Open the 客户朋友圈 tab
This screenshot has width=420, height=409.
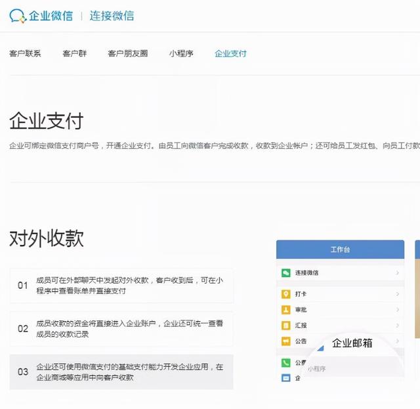tap(127, 54)
